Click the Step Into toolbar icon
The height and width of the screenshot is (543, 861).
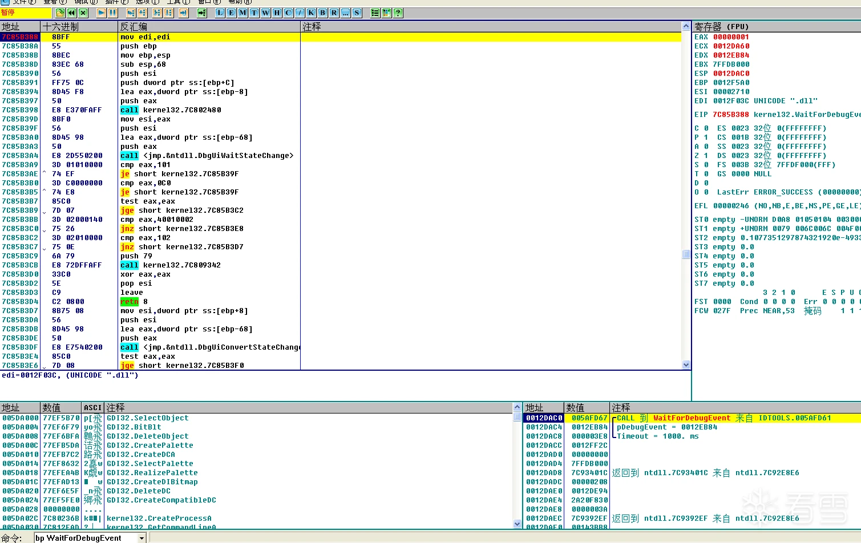pos(131,13)
